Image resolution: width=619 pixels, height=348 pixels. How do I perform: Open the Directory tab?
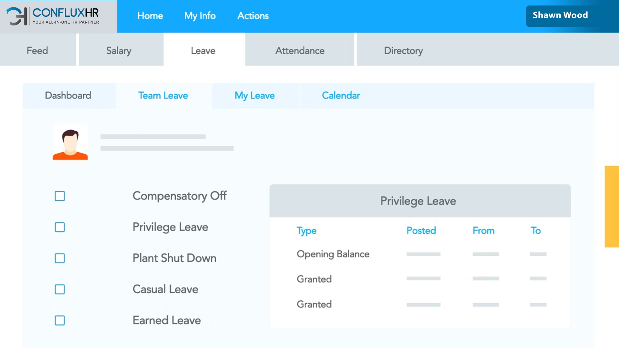pos(403,51)
